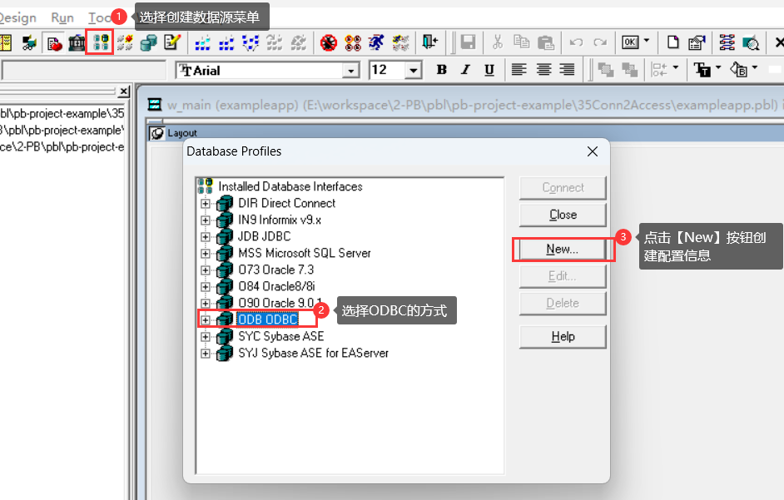Click the Cut scissors icon
Viewport: 784px width, 500px height.
click(498, 42)
